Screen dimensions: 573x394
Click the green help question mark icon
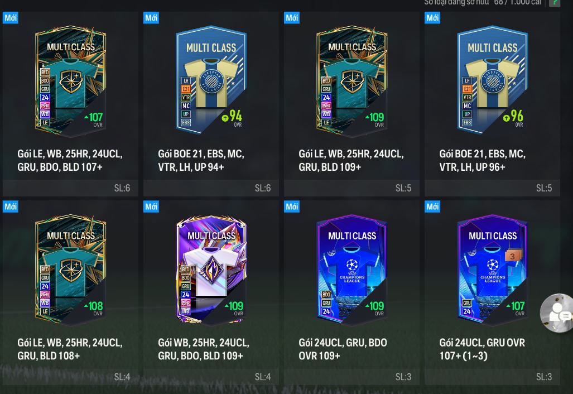click(555, 3)
